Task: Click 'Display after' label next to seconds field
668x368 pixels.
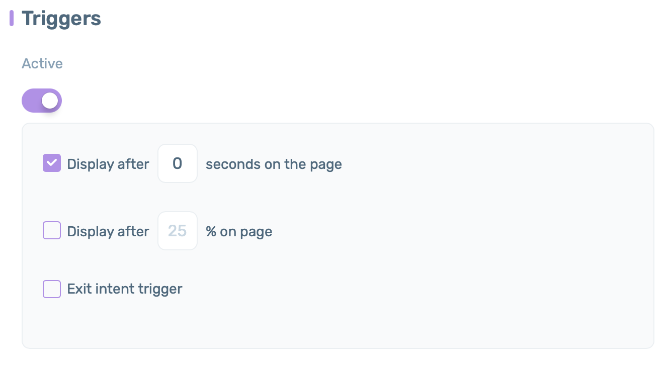Action: [108, 164]
